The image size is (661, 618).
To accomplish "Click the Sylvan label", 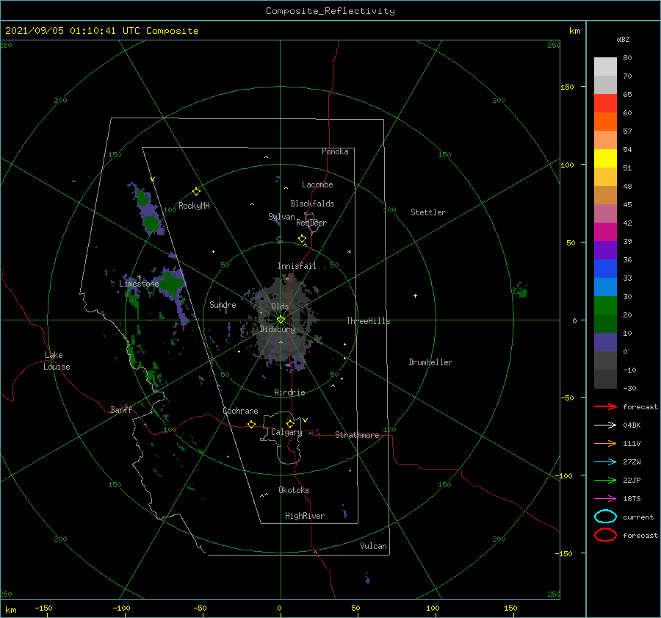I will (x=281, y=217).
